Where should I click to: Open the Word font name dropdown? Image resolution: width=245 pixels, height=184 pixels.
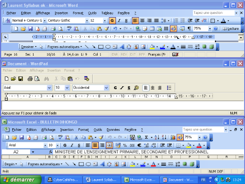click(x=87, y=20)
